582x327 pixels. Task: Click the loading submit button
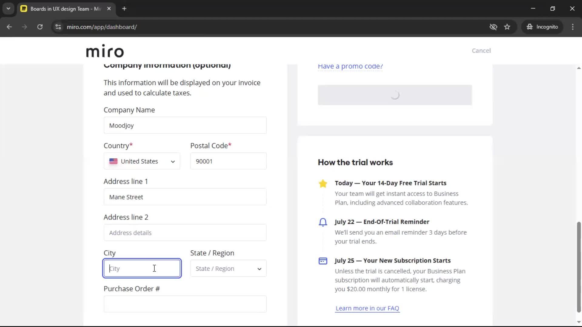coord(395,95)
